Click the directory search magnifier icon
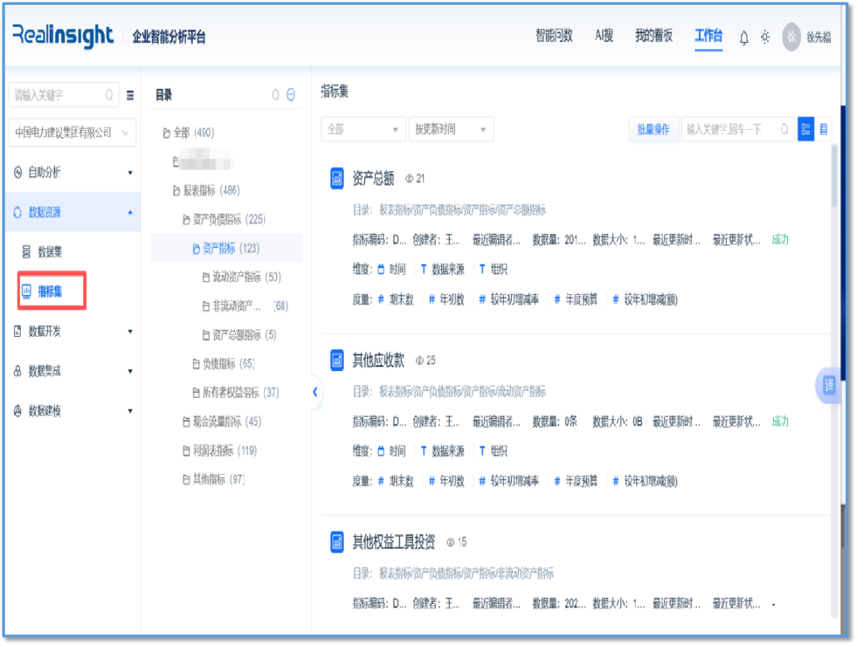This screenshot has height=646, width=857. 275,95
